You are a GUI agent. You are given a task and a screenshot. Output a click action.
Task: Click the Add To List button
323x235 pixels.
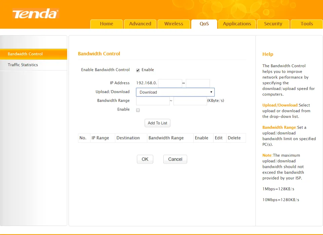tap(157, 123)
